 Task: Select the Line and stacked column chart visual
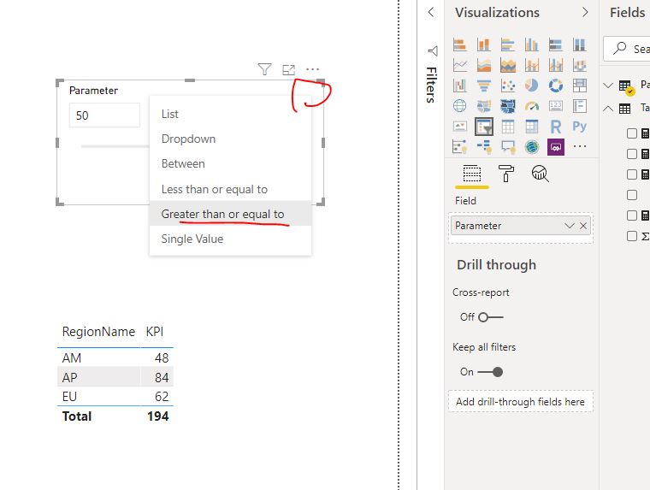click(531, 65)
